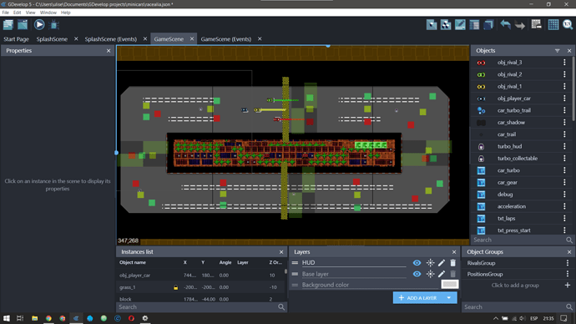The image size is (576, 324).
Task: Open Add a Layer dropdown arrow
Action: (449, 298)
